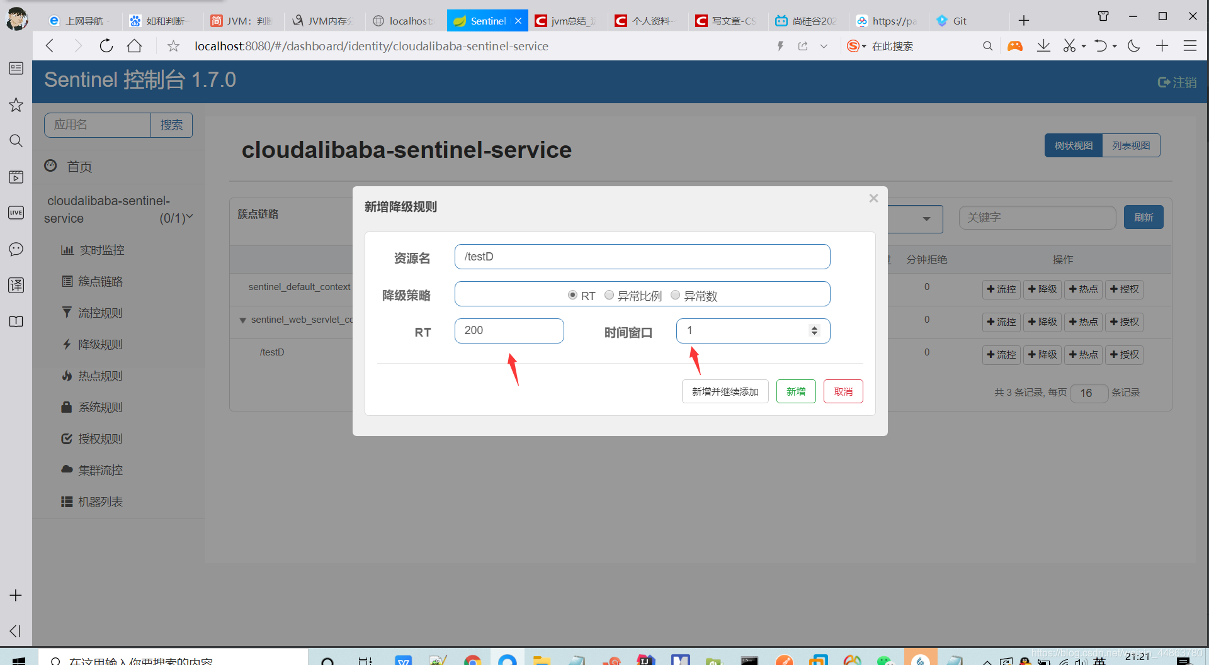Image resolution: width=1209 pixels, height=665 pixels.
Task: Click 降级 for sentinel_default_context row
Action: tap(1042, 289)
